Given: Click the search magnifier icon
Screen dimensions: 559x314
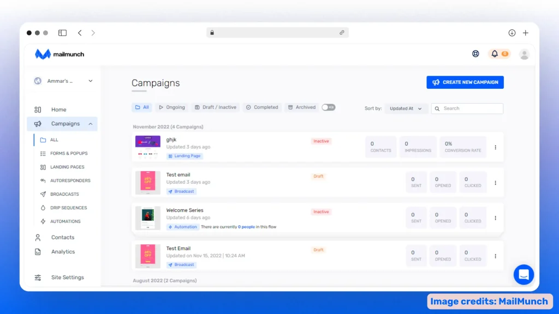Looking at the screenshot, I should pyautogui.click(x=437, y=108).
